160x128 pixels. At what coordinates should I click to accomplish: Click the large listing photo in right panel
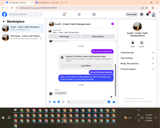tap(137, 26)
